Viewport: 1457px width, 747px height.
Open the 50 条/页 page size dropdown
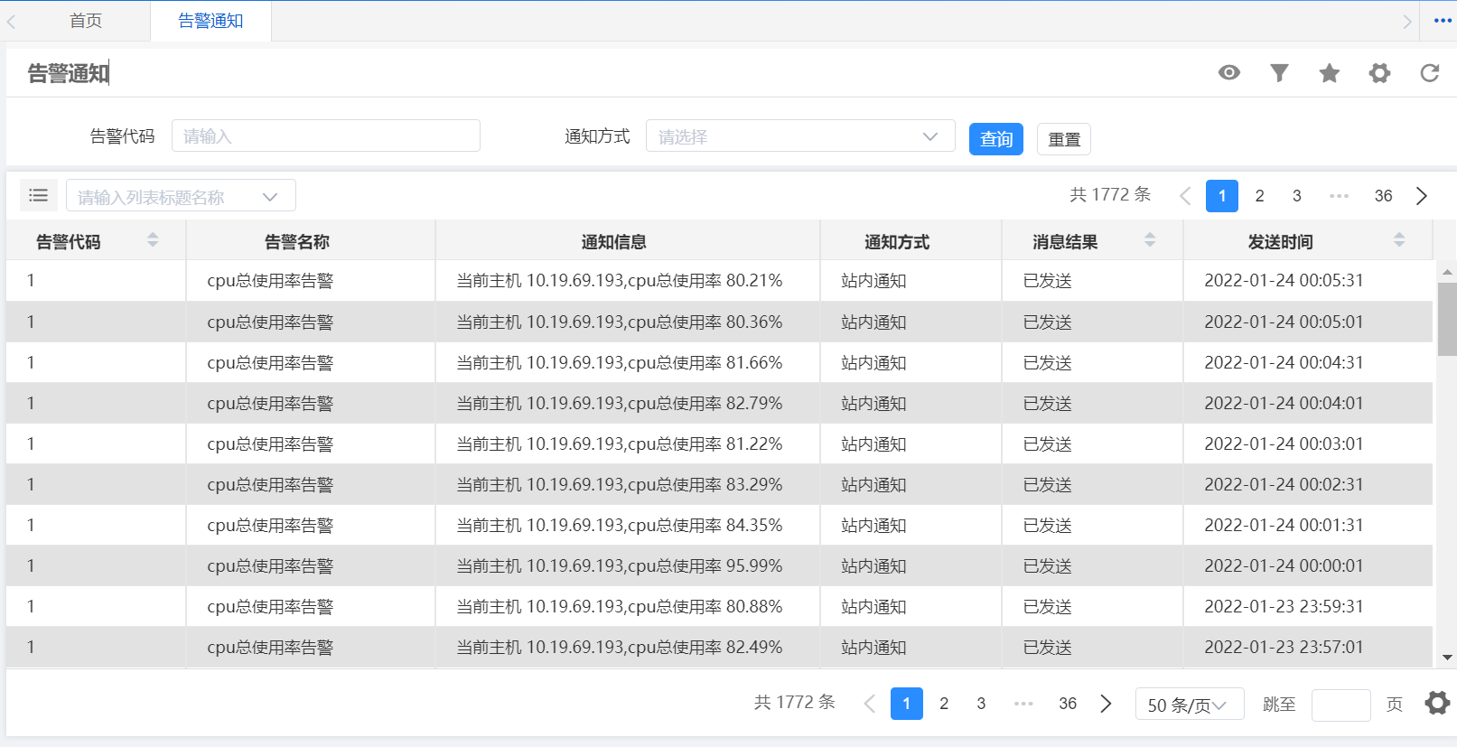[1190, 705]
